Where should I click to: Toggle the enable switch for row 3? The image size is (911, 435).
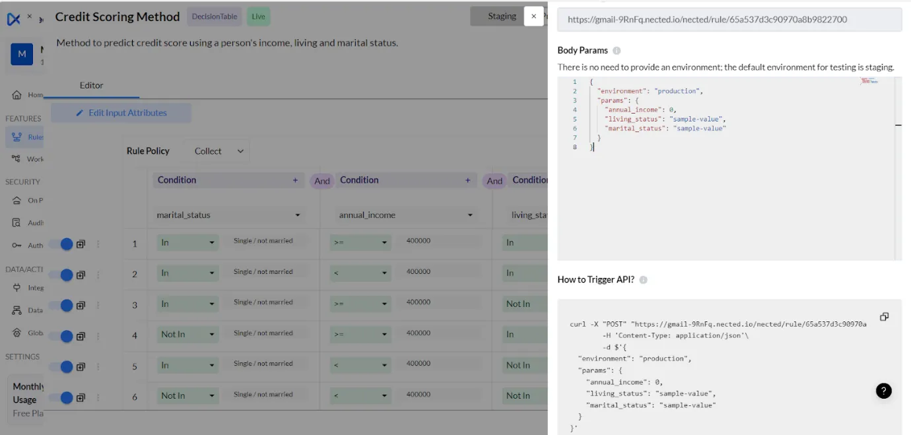pyautogui.click(x=61, y=306)
